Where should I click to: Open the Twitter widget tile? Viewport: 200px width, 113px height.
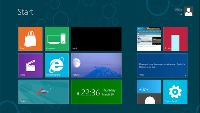pyautogui.click(x=162, y=65)
